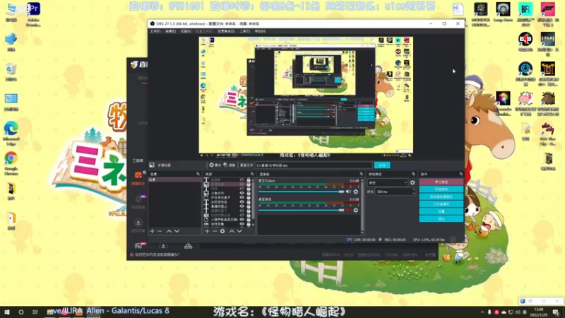This screenshot has height=318, width=565.
Task: Click download icon in Douyu bottom bar
Action: point(163,246)
